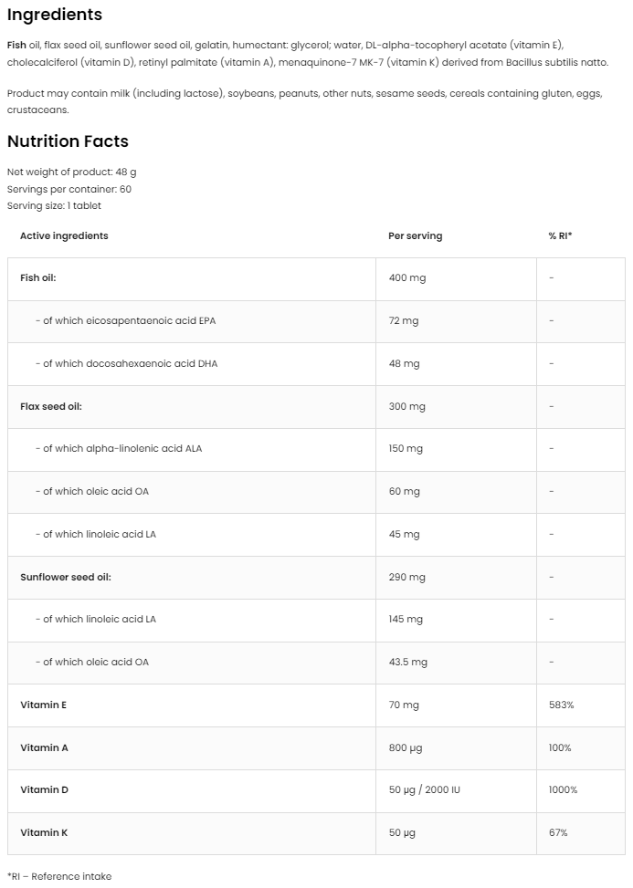Image resolution: width=633 pixels, height=888 pixels.
Task: Click the Per serving column header
Action: [x=415, y=235]
